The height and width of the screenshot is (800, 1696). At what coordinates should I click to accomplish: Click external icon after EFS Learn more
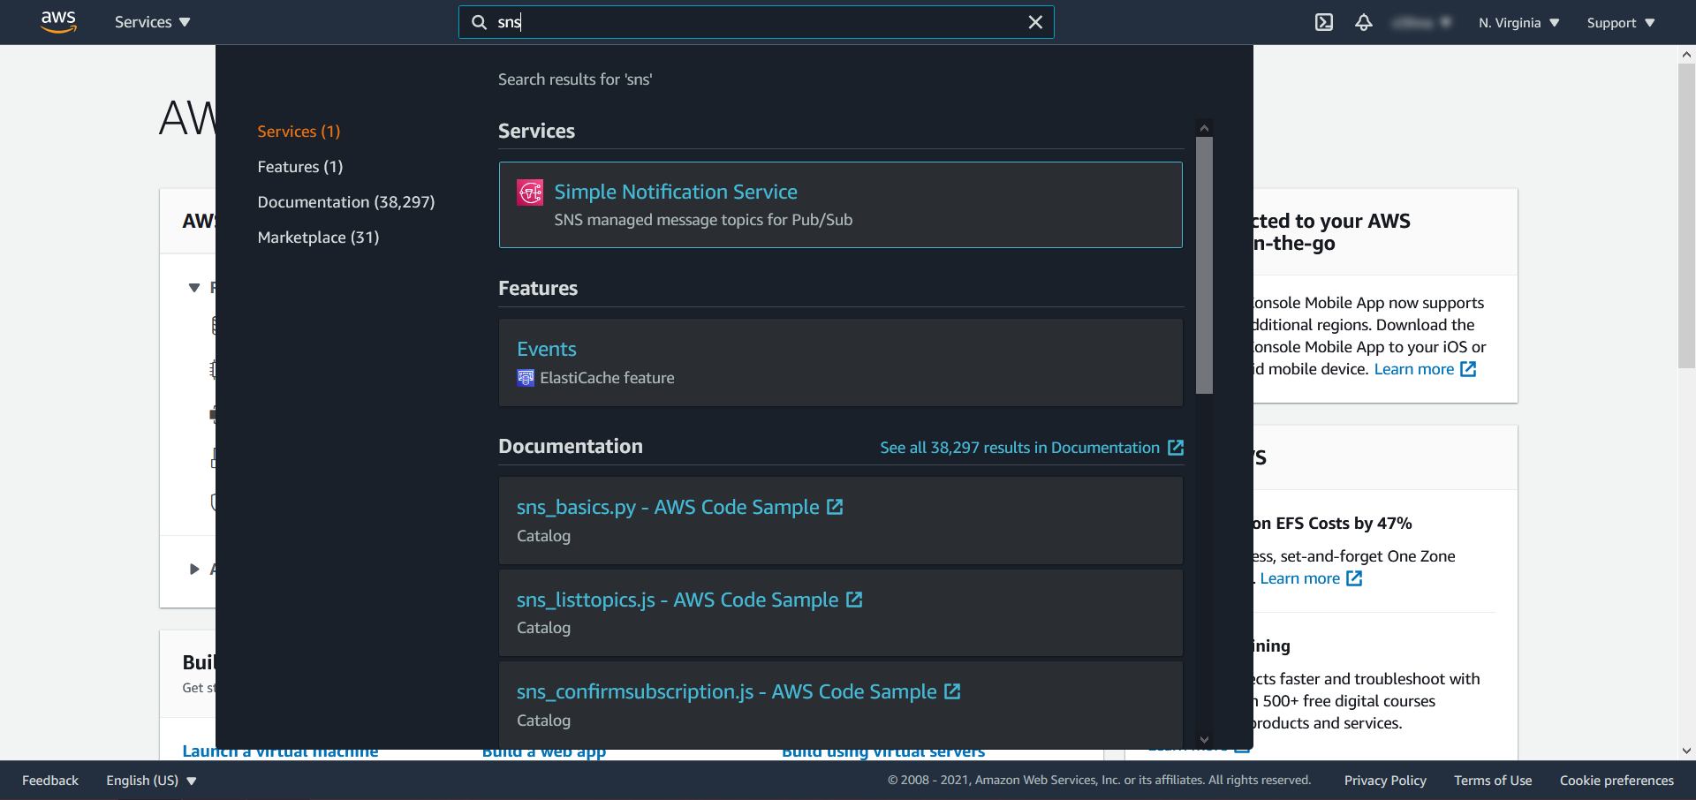(1354, 578)
